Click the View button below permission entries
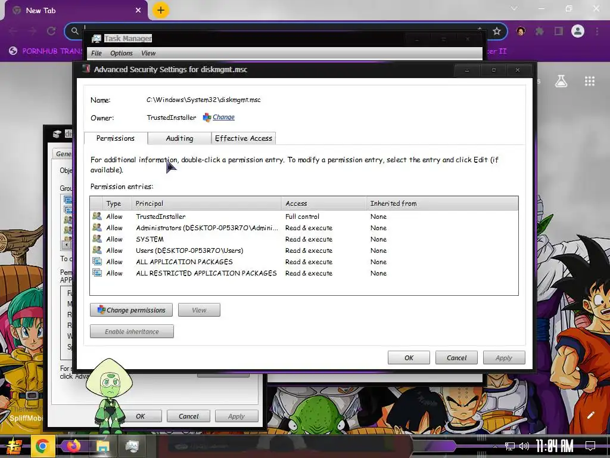Screen dimensions: 610x458 (199, 310)
